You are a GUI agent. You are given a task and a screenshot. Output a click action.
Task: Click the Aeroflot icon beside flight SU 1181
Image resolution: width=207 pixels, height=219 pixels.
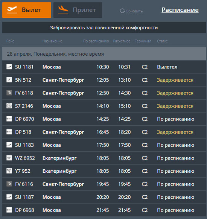coord(9,67)
